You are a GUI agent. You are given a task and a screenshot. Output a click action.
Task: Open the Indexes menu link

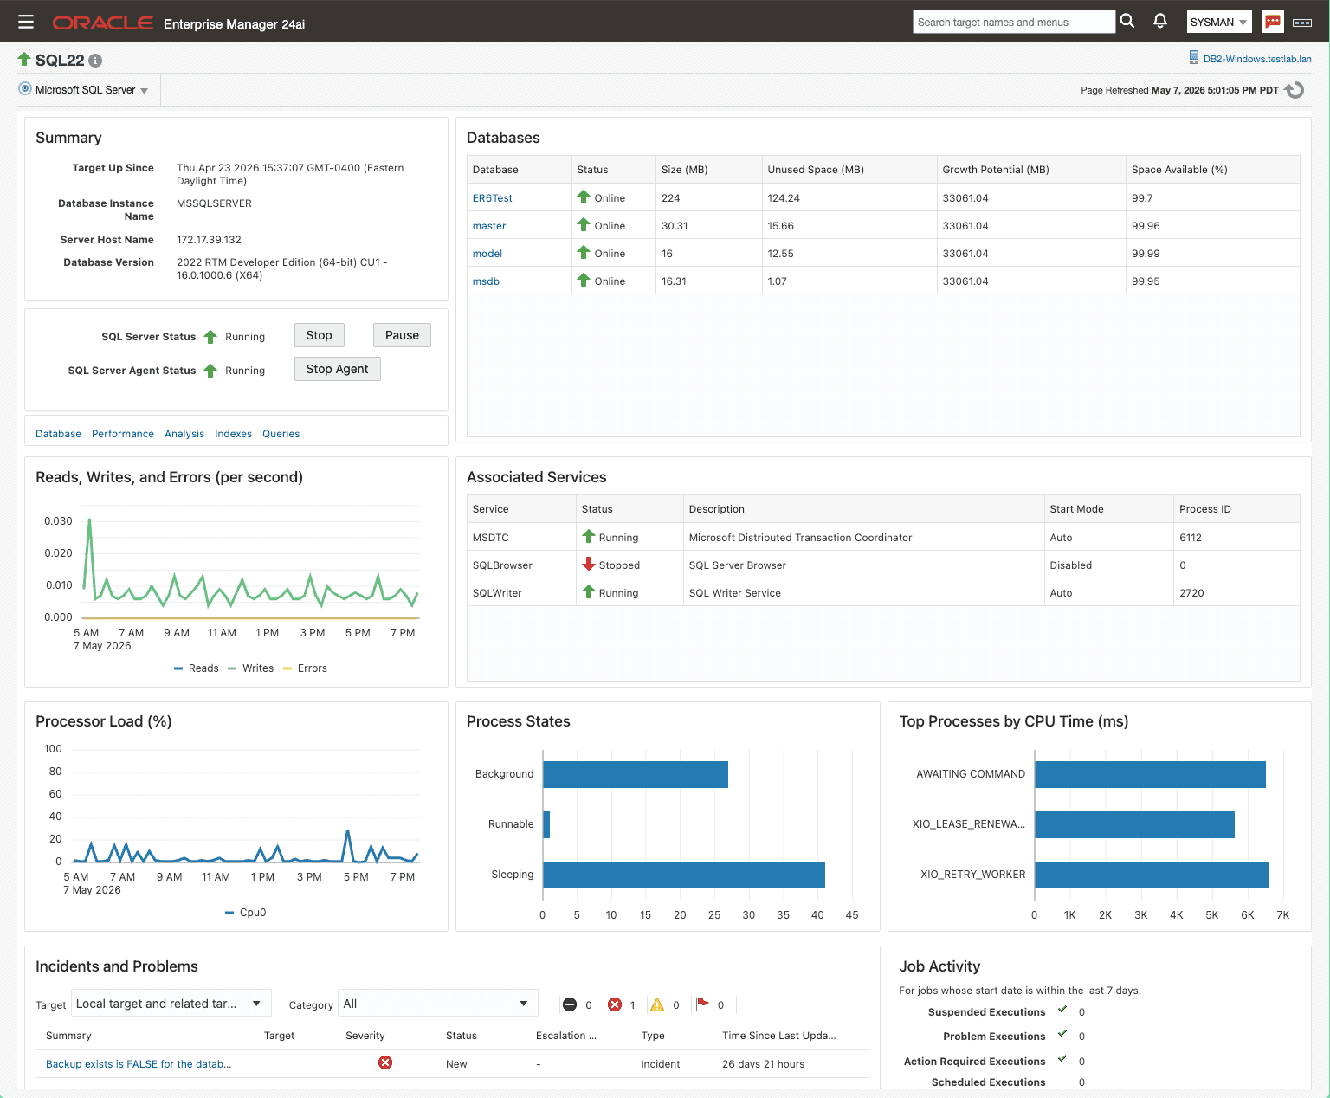234,434
